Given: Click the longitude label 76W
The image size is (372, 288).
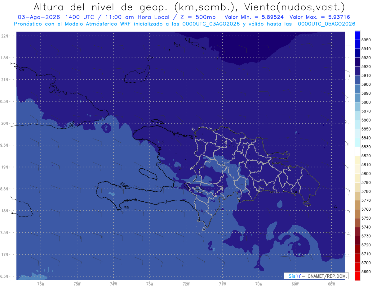Looking at the screenshot, I should point(41,284).
